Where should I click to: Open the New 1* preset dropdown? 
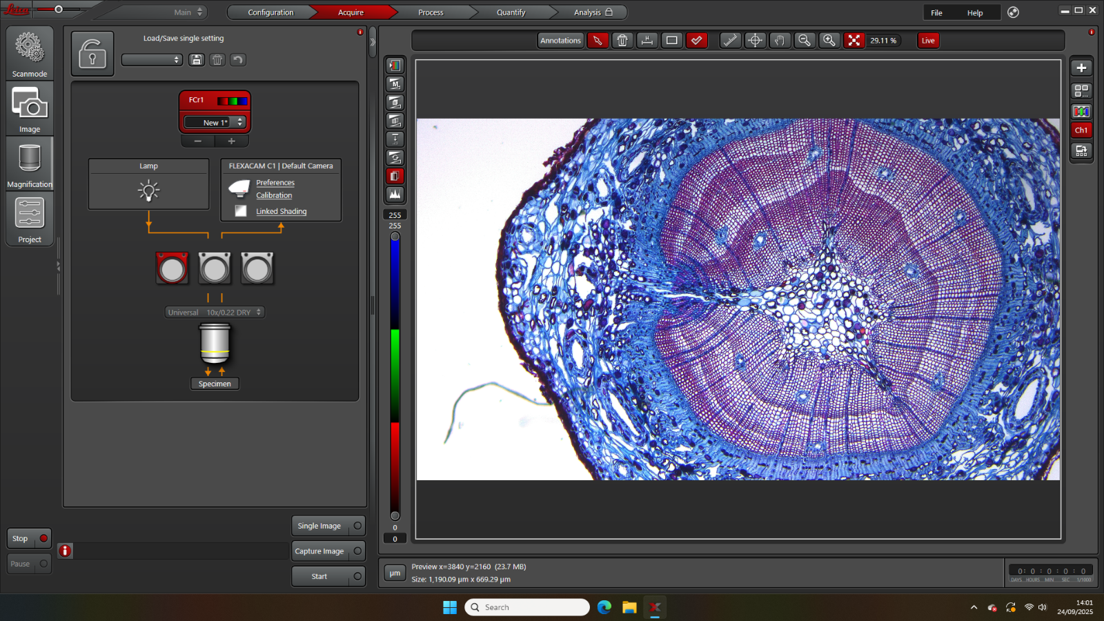click(215, 122)
